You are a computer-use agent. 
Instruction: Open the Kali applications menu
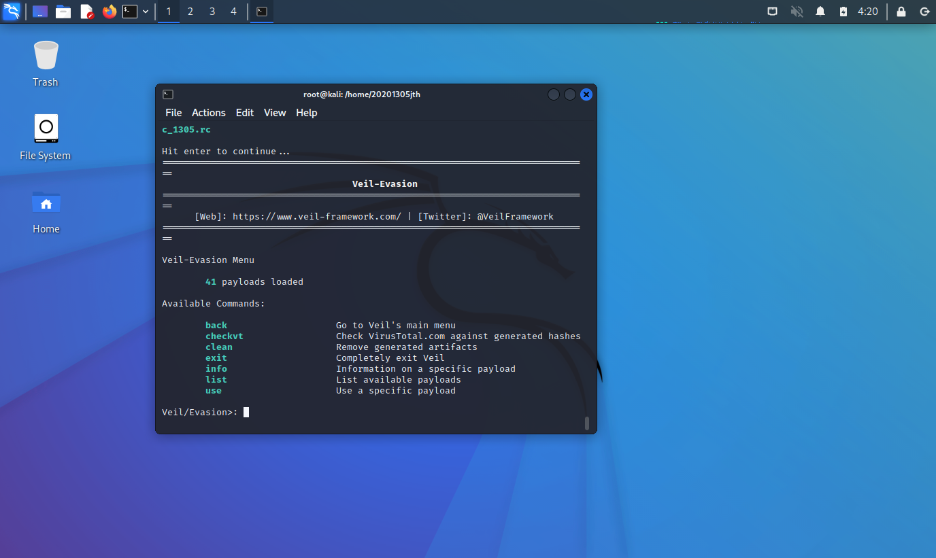12,12
